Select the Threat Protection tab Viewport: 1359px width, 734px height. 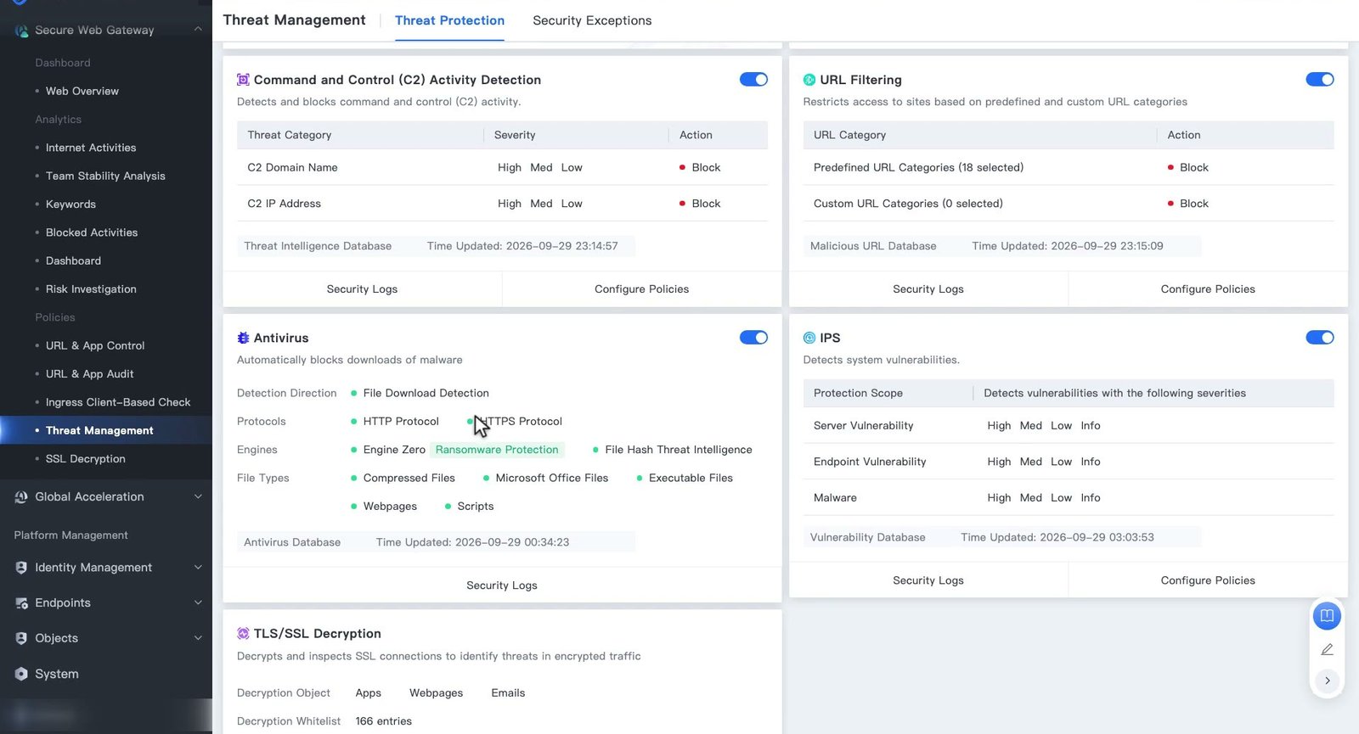pyautogui.click(x=449, y=20)
